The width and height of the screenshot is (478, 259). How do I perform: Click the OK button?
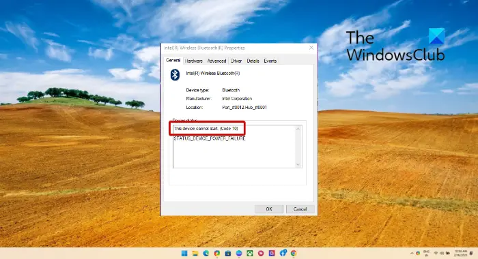(x=269, y=209)
